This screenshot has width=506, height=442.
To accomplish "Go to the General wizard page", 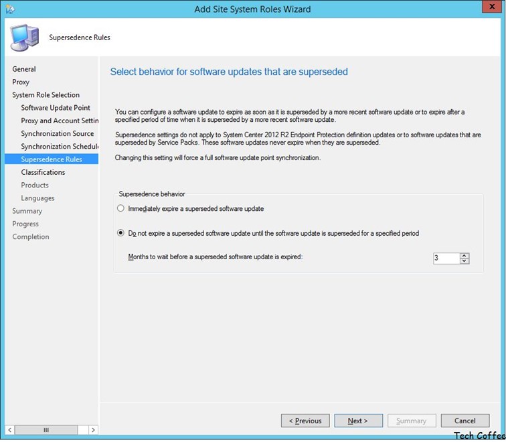I will coord(24,69).
